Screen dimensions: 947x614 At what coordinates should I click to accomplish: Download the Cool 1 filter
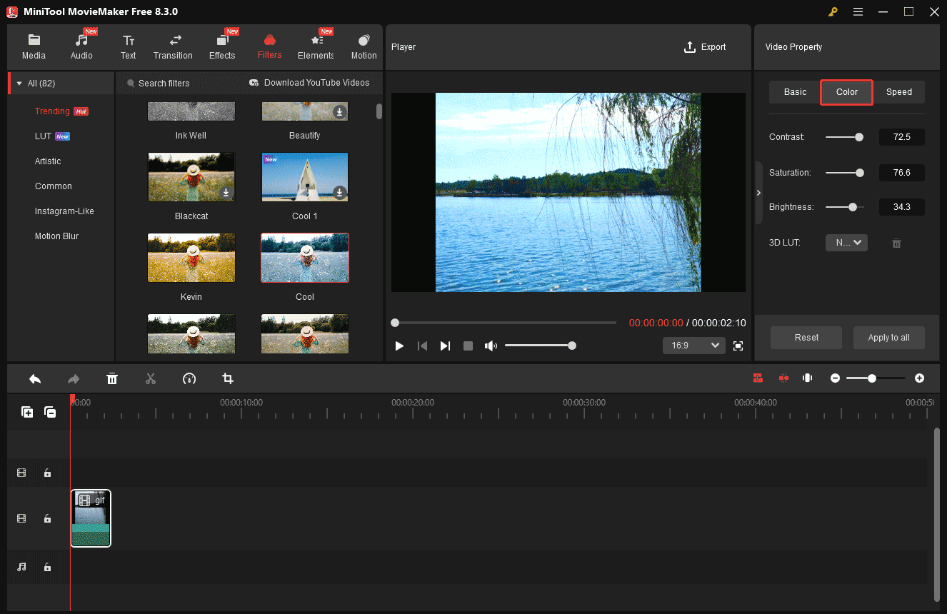pyautogui.click(x=340, y=193)
